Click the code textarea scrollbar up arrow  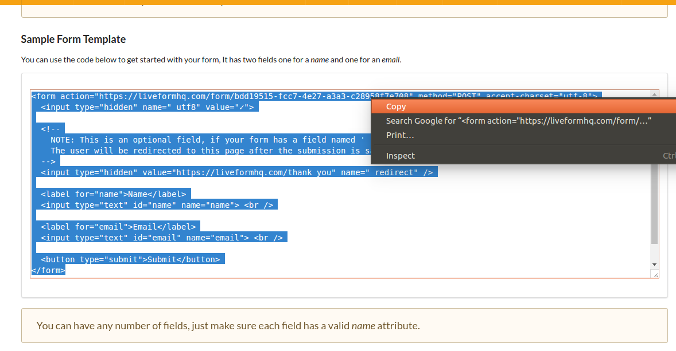click(654, 94)
